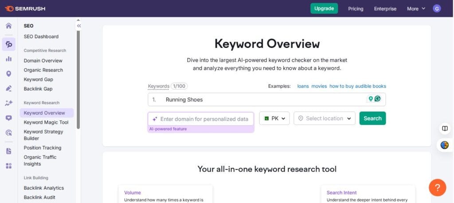Viewport: 454px width, 203px height.
Task: Click the Search Intent feature link
Action: [341, 192]
